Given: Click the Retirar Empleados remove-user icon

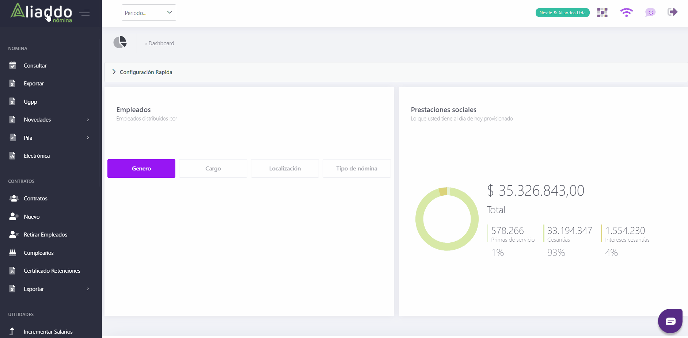Looking at the screenshot, I should click(x=14, y=234).
